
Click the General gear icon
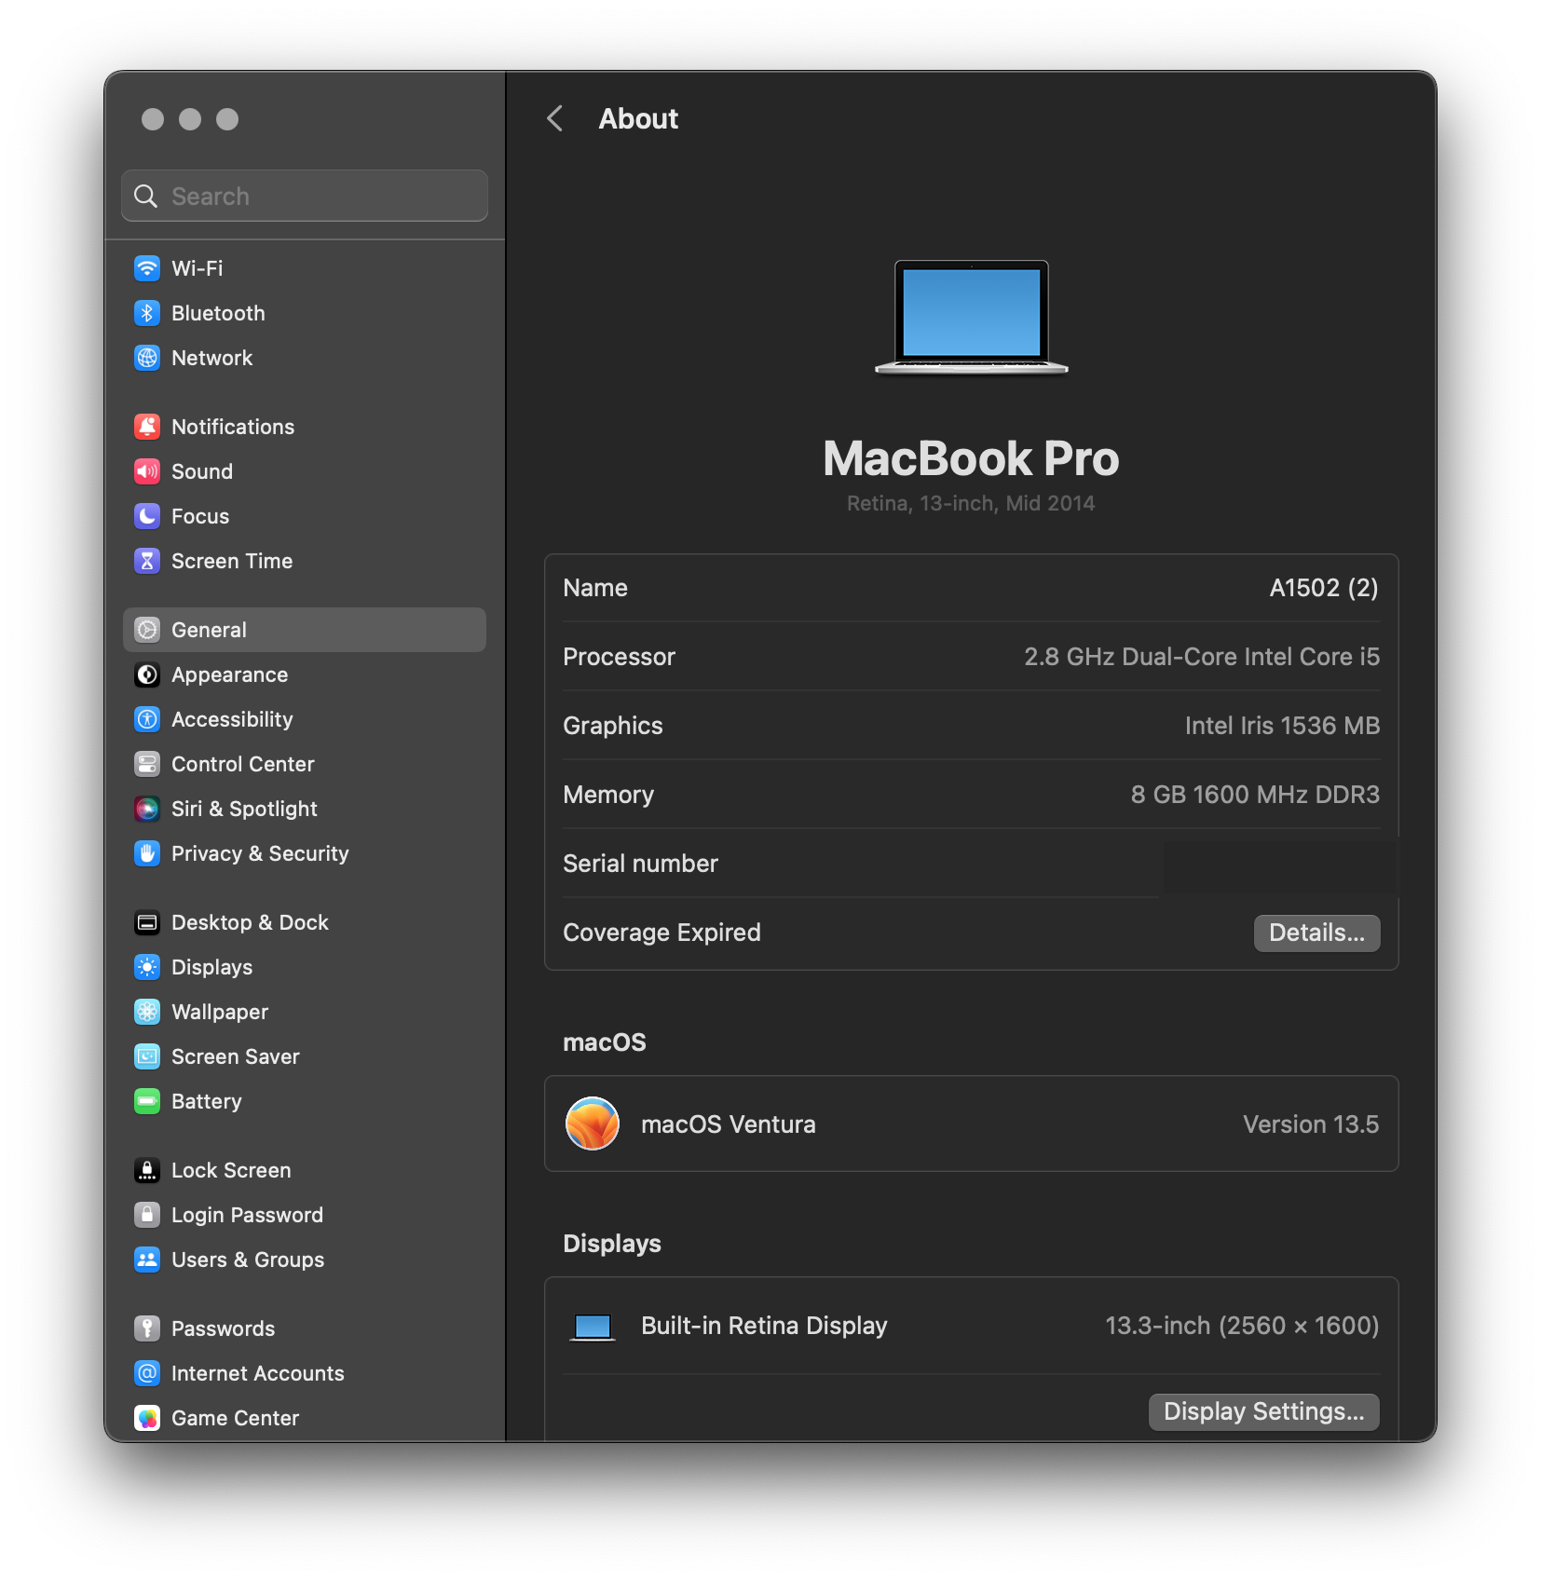147,630
